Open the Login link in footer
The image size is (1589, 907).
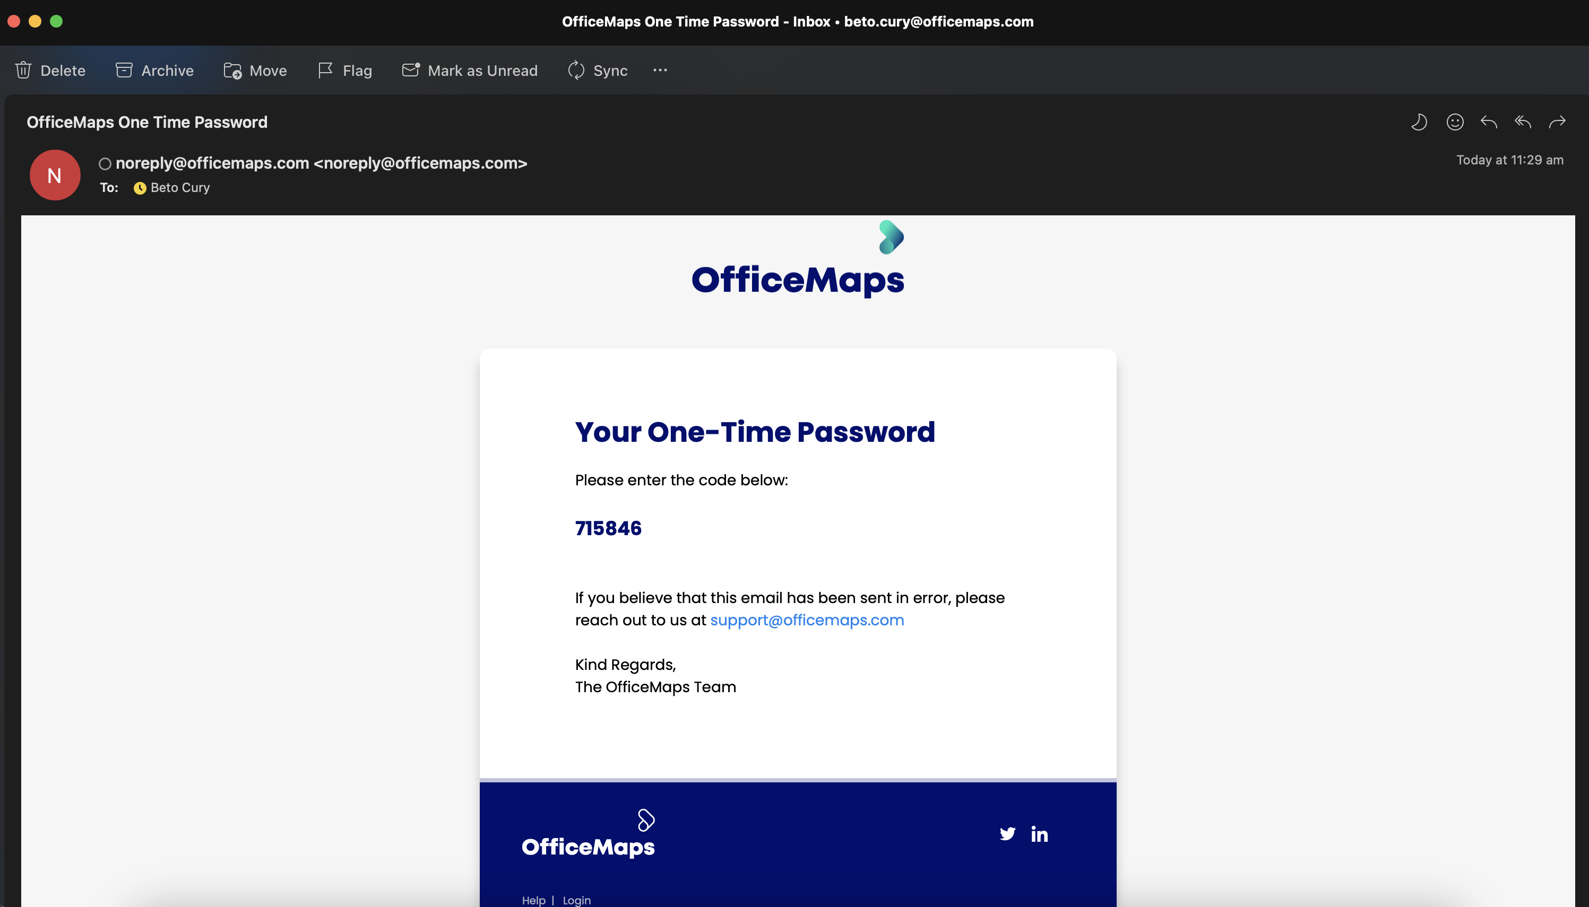[x=576, y=900]
